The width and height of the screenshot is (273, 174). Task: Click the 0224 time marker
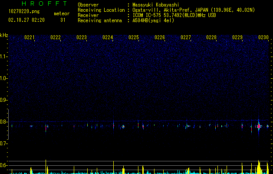point(108,37)
